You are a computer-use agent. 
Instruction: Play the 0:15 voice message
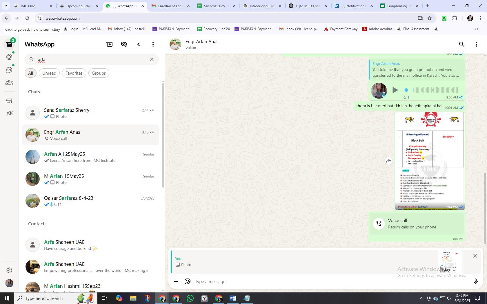395,90
